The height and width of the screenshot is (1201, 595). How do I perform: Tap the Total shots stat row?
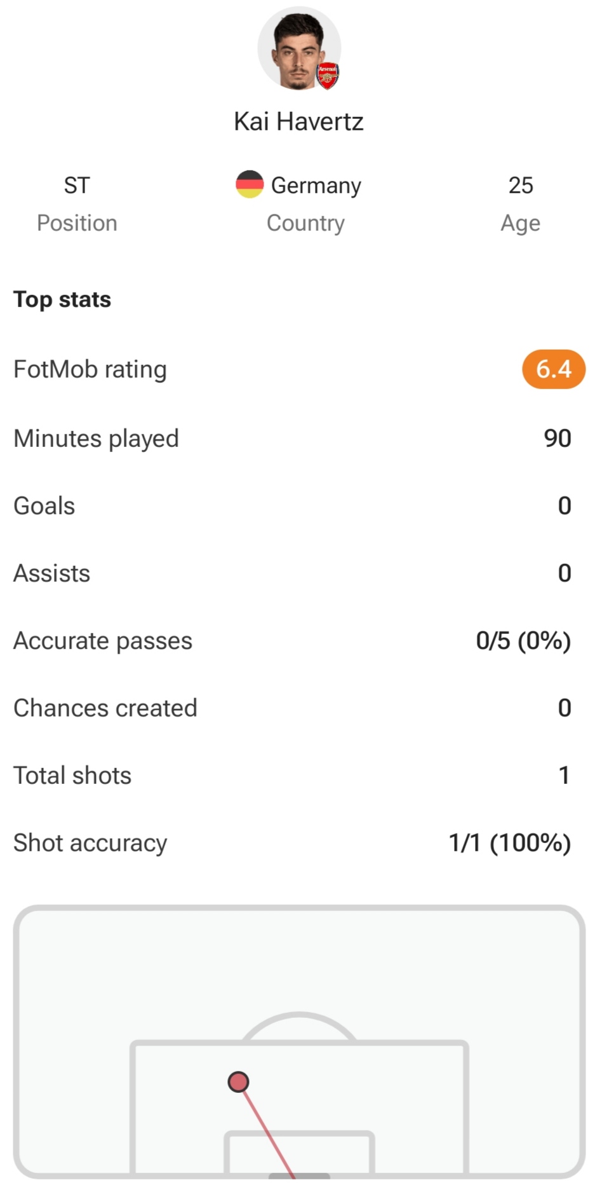(292, 775)
